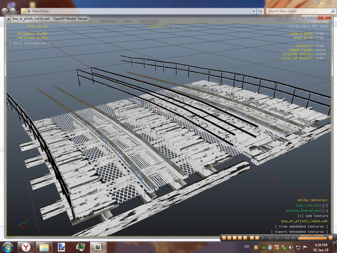Click the Explorer refresh button
337x253 pixels.
point(260,11)
